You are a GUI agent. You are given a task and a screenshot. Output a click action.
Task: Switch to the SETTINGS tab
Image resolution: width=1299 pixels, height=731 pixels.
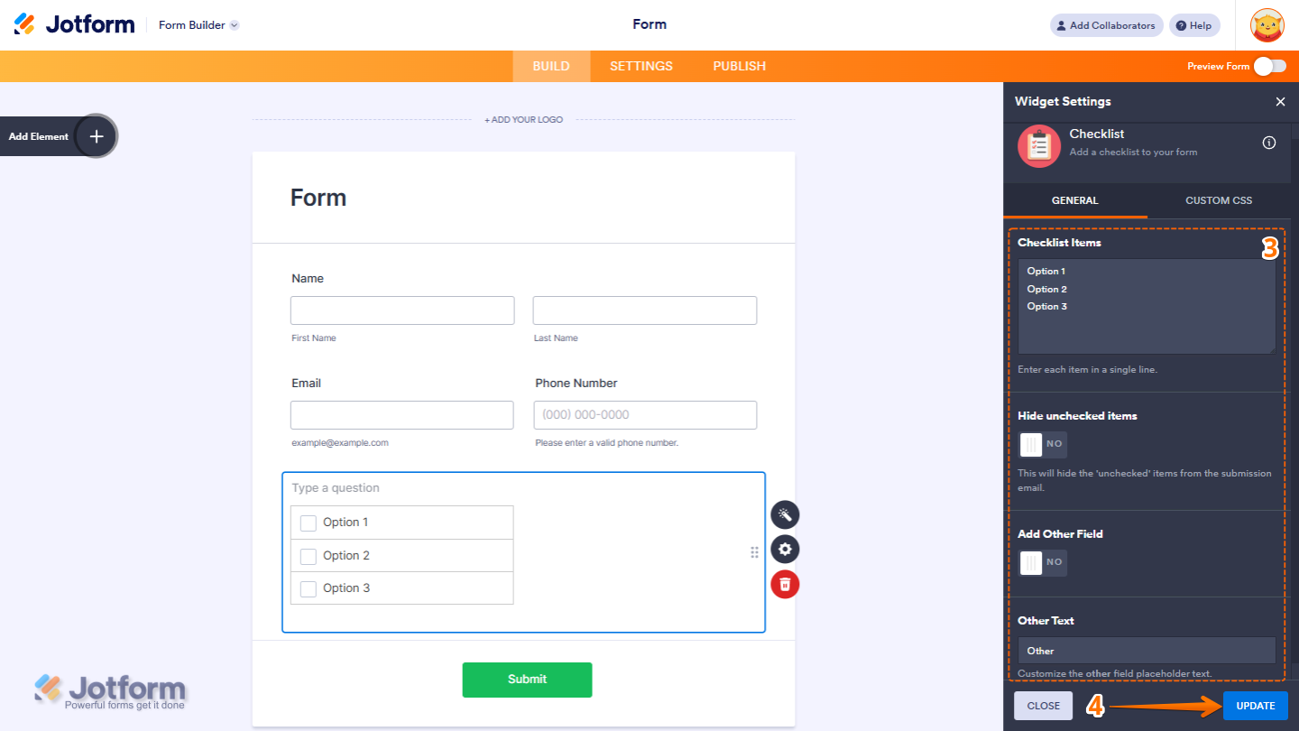[x=640, y=65]
